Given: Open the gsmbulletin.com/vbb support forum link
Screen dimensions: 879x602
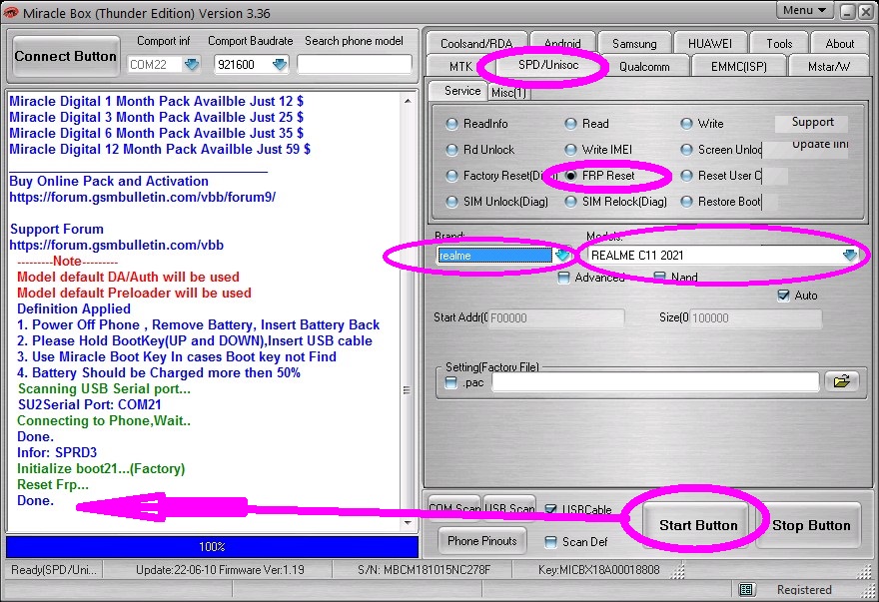Looking at the screenshot, I should click(x=116, y=245).
